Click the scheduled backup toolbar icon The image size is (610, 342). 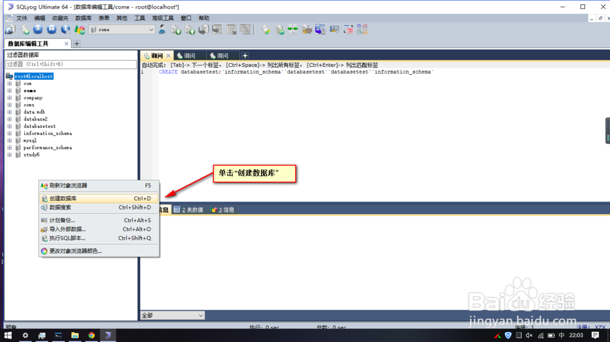click(x=320, y=29)
